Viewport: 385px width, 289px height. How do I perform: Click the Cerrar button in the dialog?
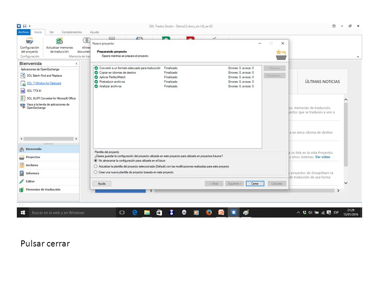tap(255, 183)
